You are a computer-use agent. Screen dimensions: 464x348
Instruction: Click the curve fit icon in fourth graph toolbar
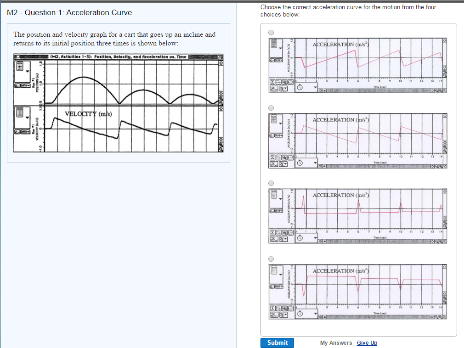[x=274, y=315]
